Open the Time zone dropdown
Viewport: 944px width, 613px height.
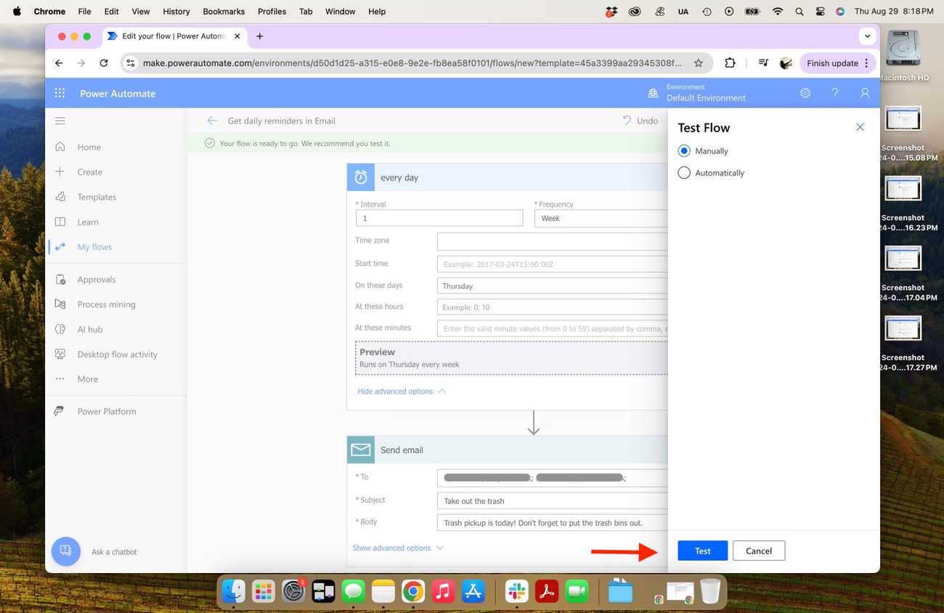553,241
